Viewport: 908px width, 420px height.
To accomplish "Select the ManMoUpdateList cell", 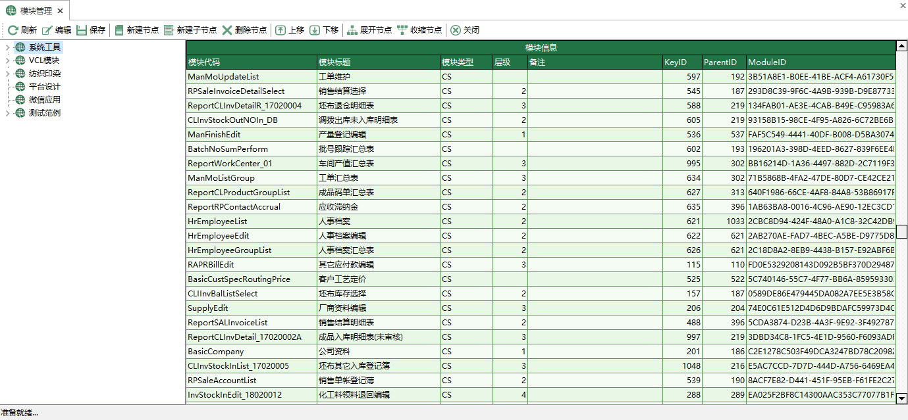I will pos(252,77).
